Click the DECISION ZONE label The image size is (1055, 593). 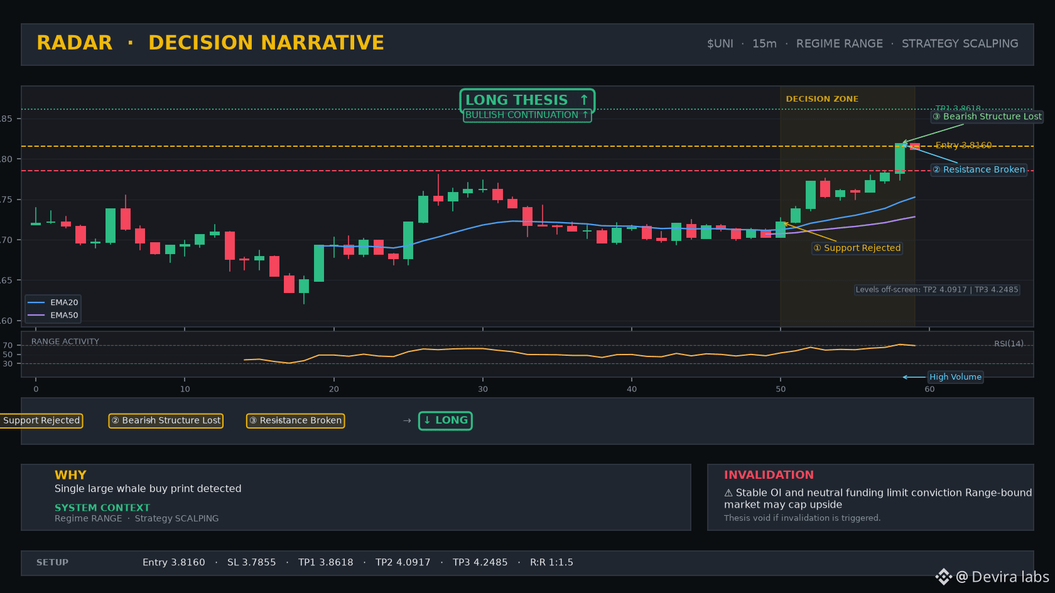[x=822, y=99]
